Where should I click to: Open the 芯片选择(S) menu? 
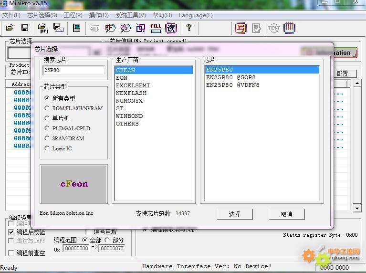(x=42, y=15)
